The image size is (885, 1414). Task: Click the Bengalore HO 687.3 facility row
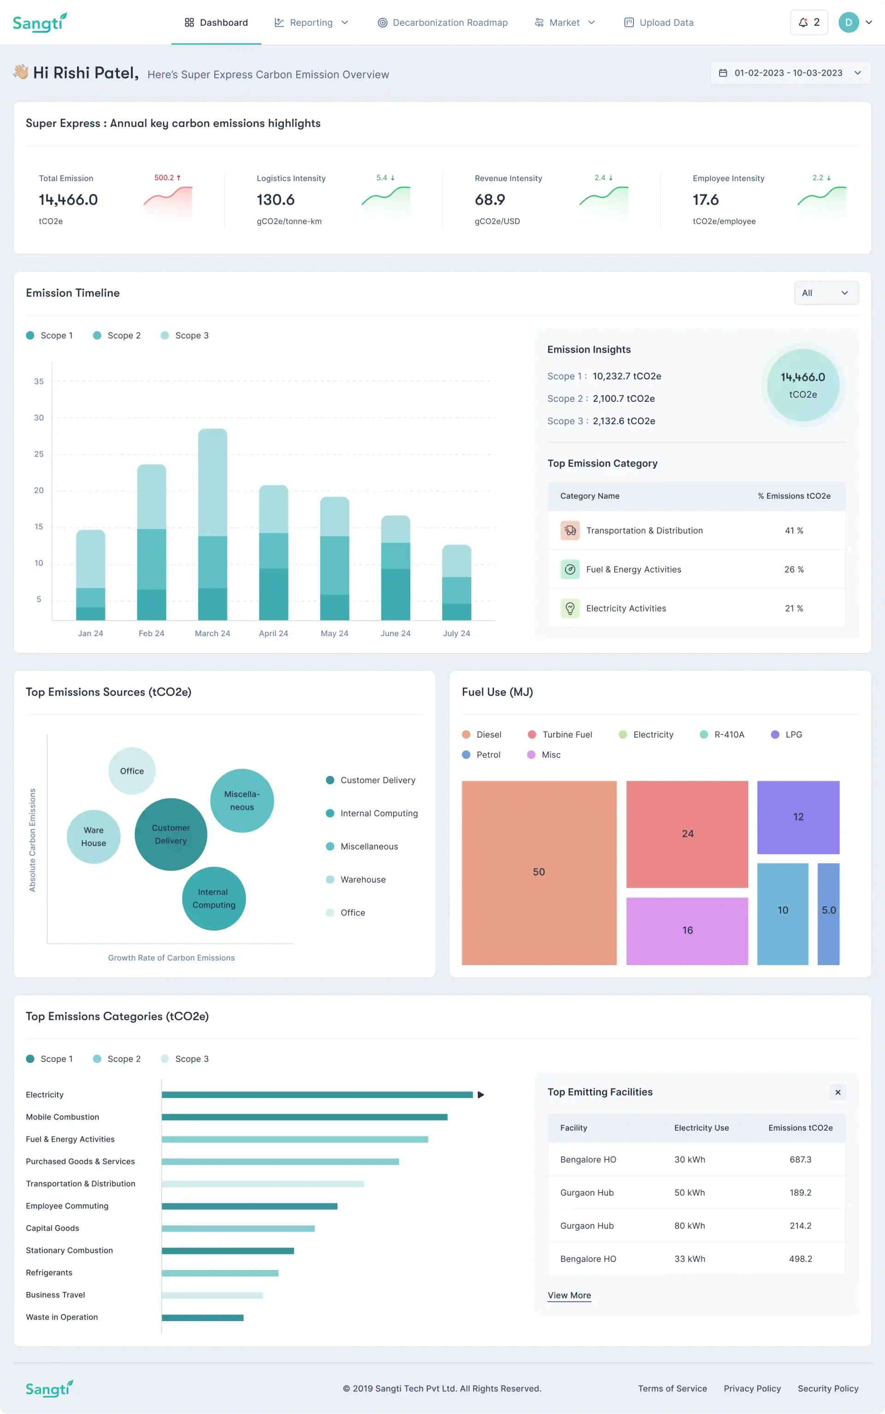point(696,1159)
